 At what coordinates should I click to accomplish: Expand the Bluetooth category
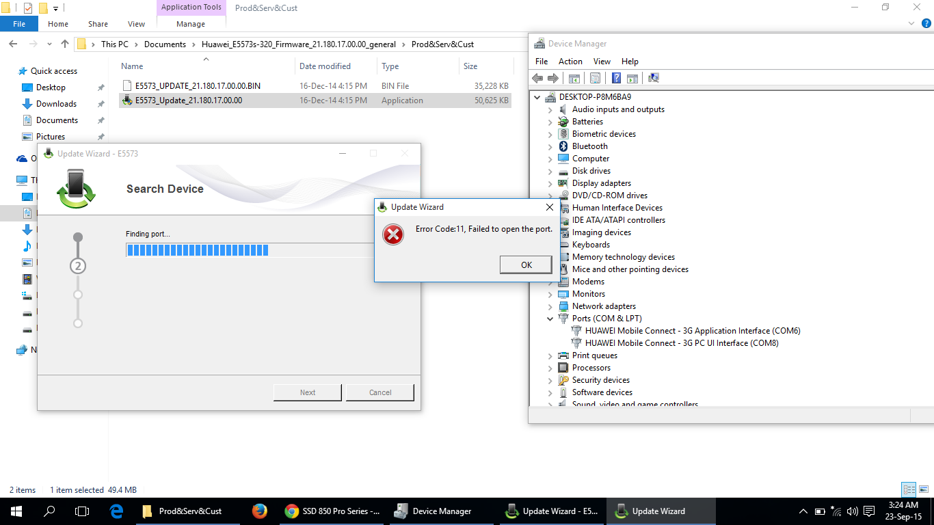point(550,146)
